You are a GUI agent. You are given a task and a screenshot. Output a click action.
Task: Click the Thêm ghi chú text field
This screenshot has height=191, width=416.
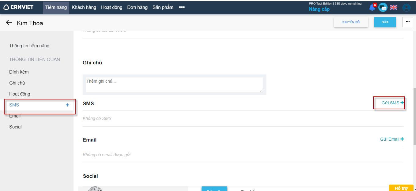174,85
